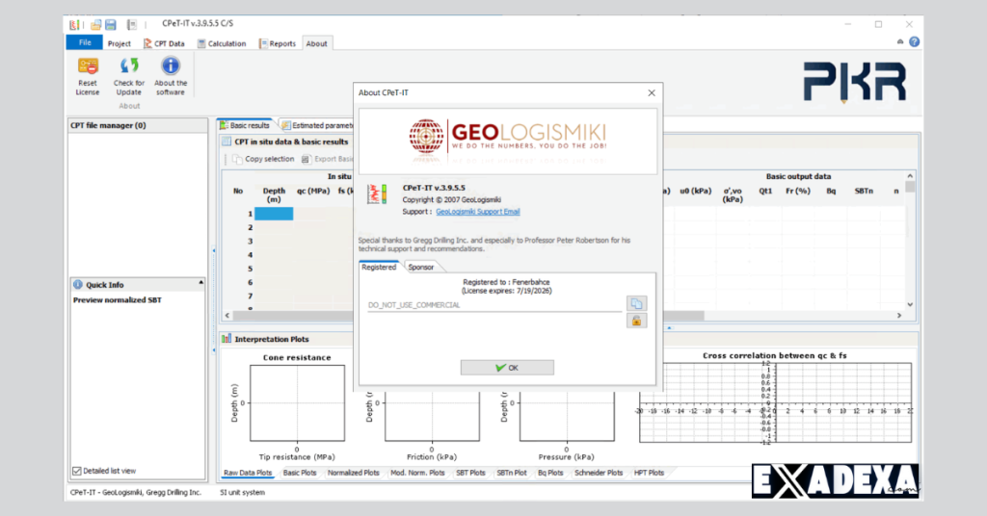
Task: Click the CPT in situ data table icon
Action: click(x=226, y=142)
